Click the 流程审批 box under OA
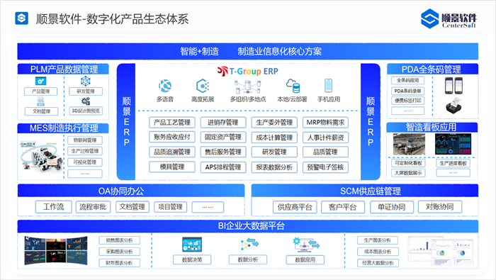Screen dimensions: 496x280 coord(93,207)
